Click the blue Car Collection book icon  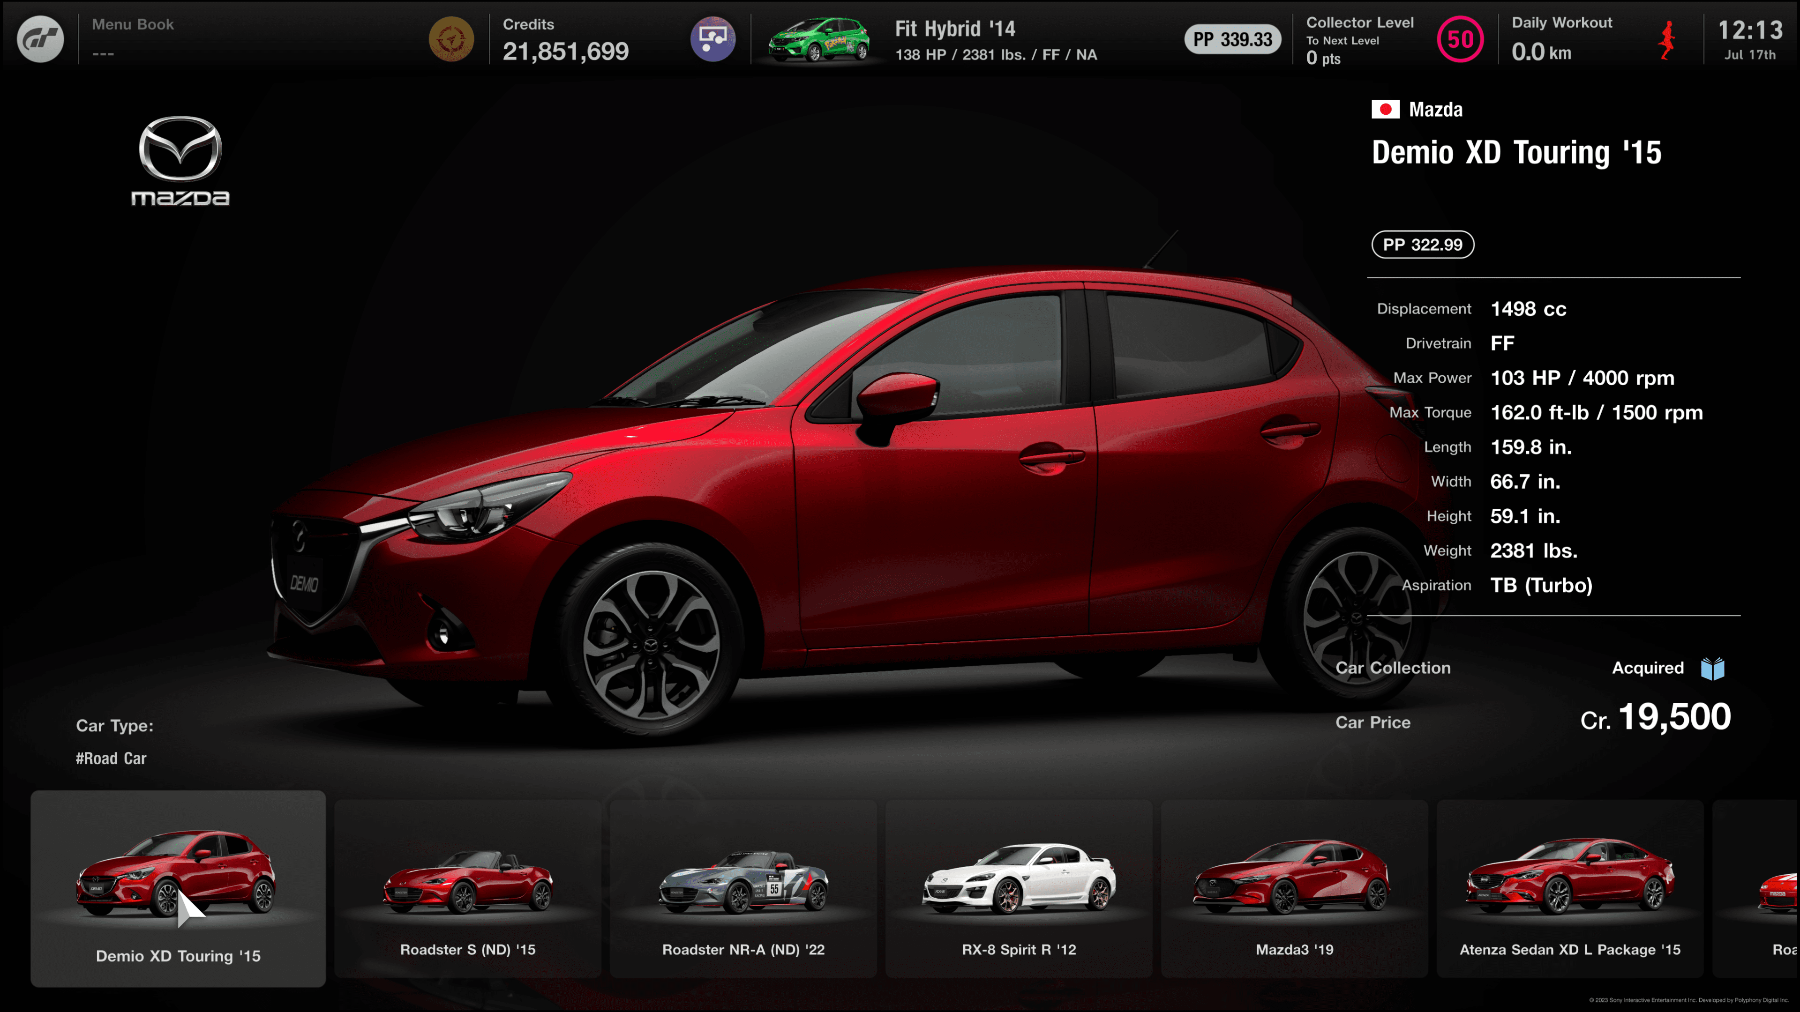click(1713, 669)
